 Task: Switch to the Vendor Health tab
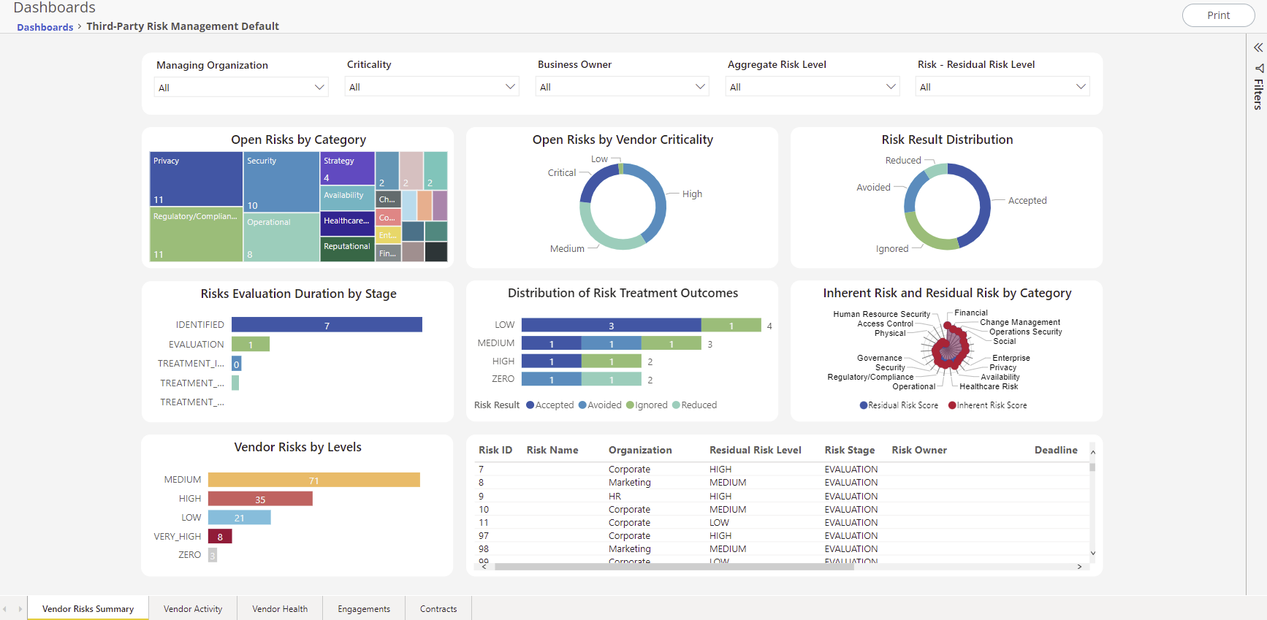point(280,609)
